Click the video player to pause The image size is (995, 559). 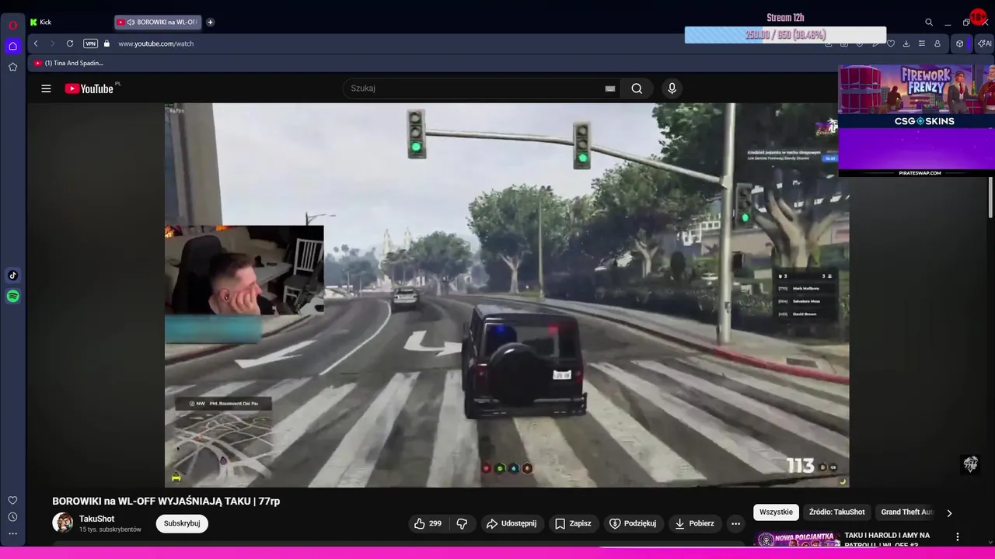pos(507,295)
